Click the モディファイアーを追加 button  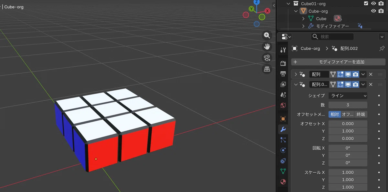click(x=338, y=62)
